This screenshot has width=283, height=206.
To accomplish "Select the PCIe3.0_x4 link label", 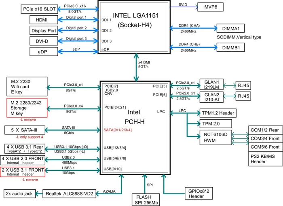I will pos(73,106).
